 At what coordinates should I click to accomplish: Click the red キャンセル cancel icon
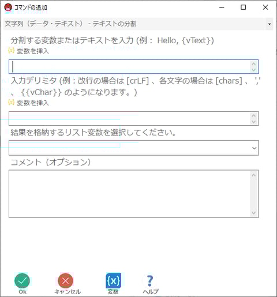66,281
